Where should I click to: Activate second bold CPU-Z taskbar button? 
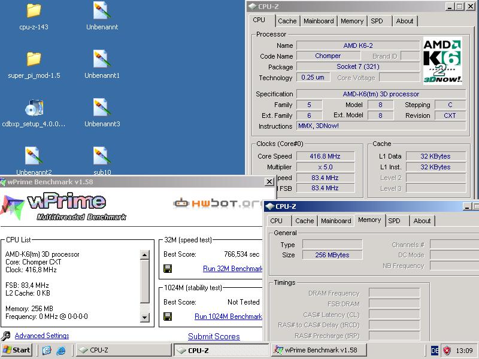[222, 350]
